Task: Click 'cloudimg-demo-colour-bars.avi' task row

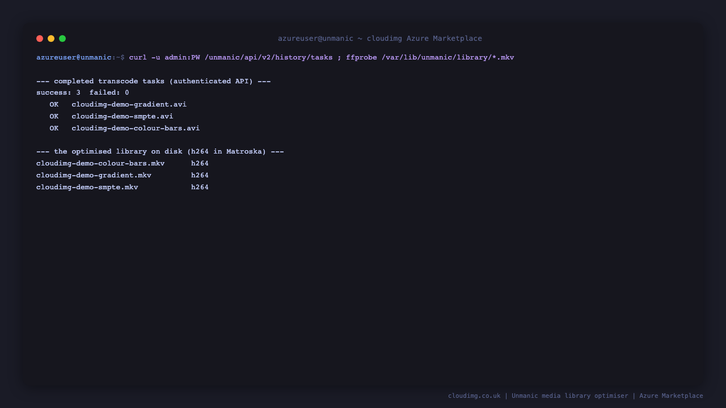Action: (136, 128)
